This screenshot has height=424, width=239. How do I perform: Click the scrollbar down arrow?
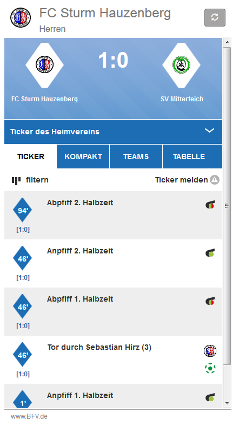point(227,403)
